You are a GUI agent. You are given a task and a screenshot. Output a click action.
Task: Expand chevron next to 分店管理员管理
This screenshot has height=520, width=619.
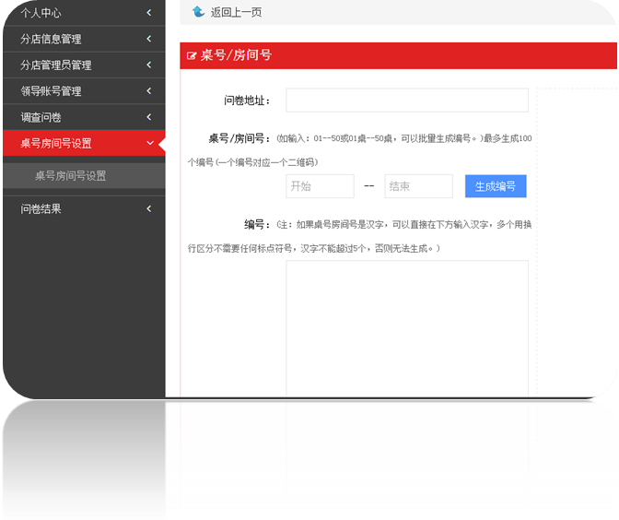[149, 65]
